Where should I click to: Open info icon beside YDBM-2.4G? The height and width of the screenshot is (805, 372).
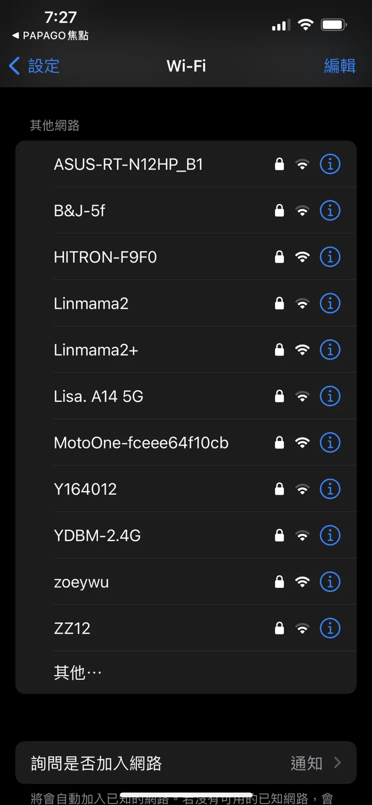[x=330, y=535]
